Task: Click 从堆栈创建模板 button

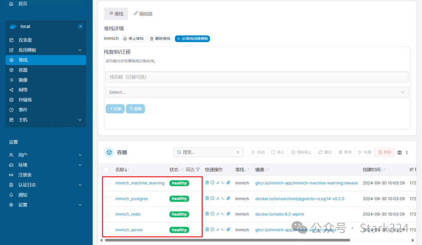Action: (x=192, y=39)
